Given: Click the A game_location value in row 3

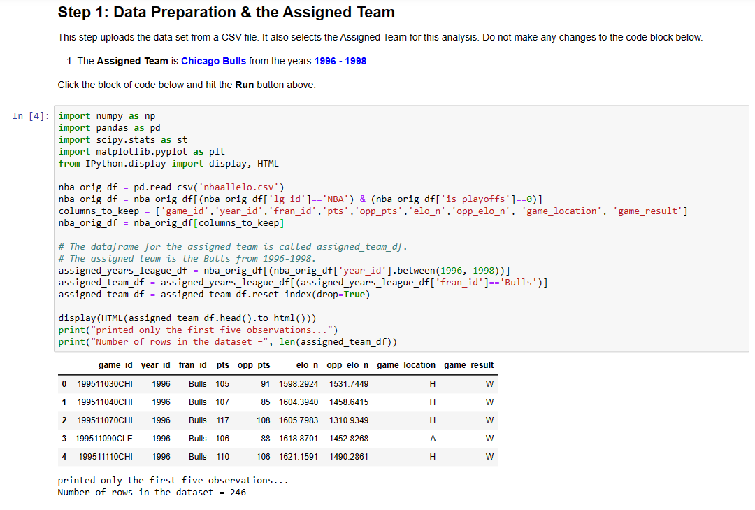Looking at the screenshot, I should 433,438.
